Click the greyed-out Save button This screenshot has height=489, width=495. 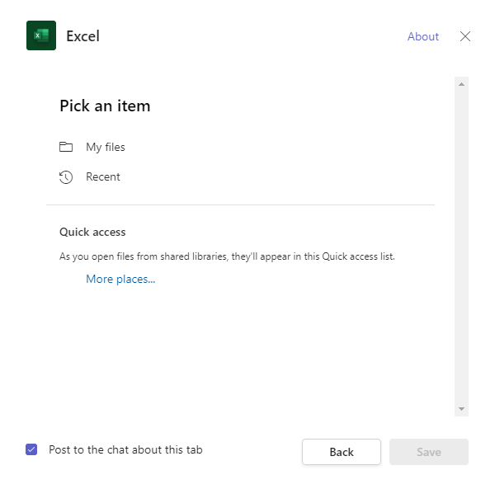[x=429, y=452]
